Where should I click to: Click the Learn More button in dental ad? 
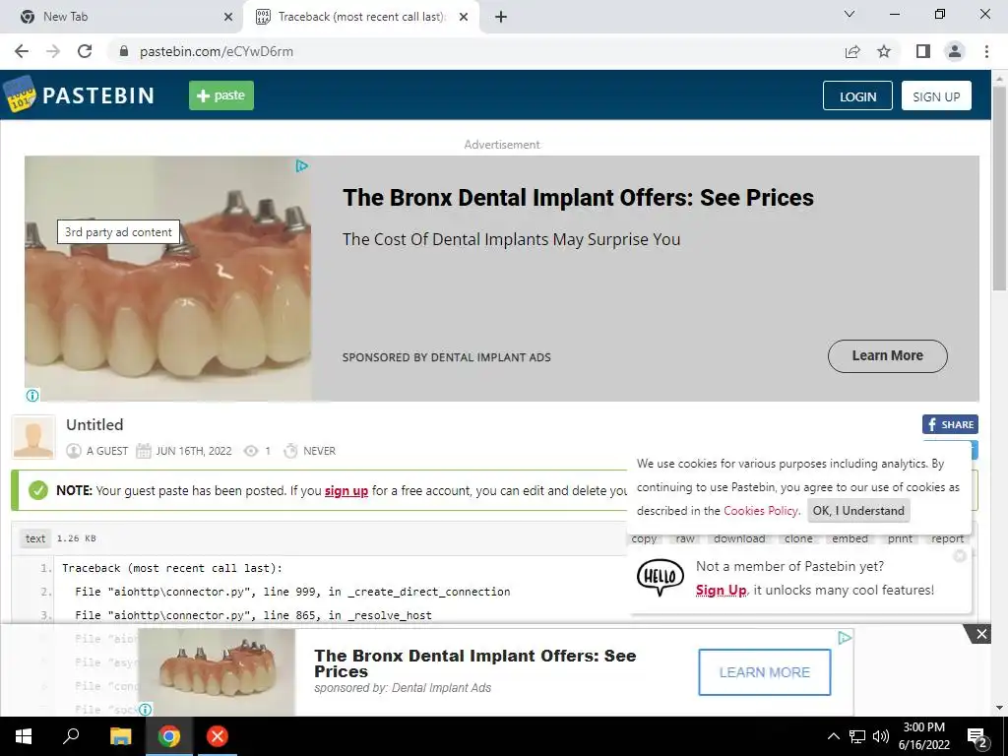[887, 356]
